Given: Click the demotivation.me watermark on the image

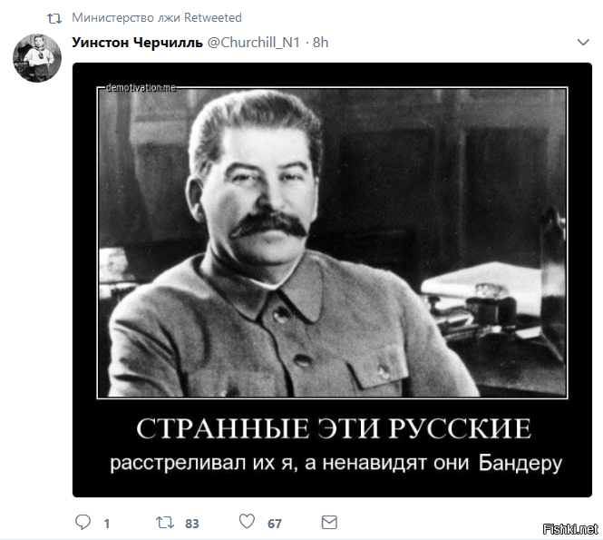Looking at the screenshot, I should (x=141, y=88).
